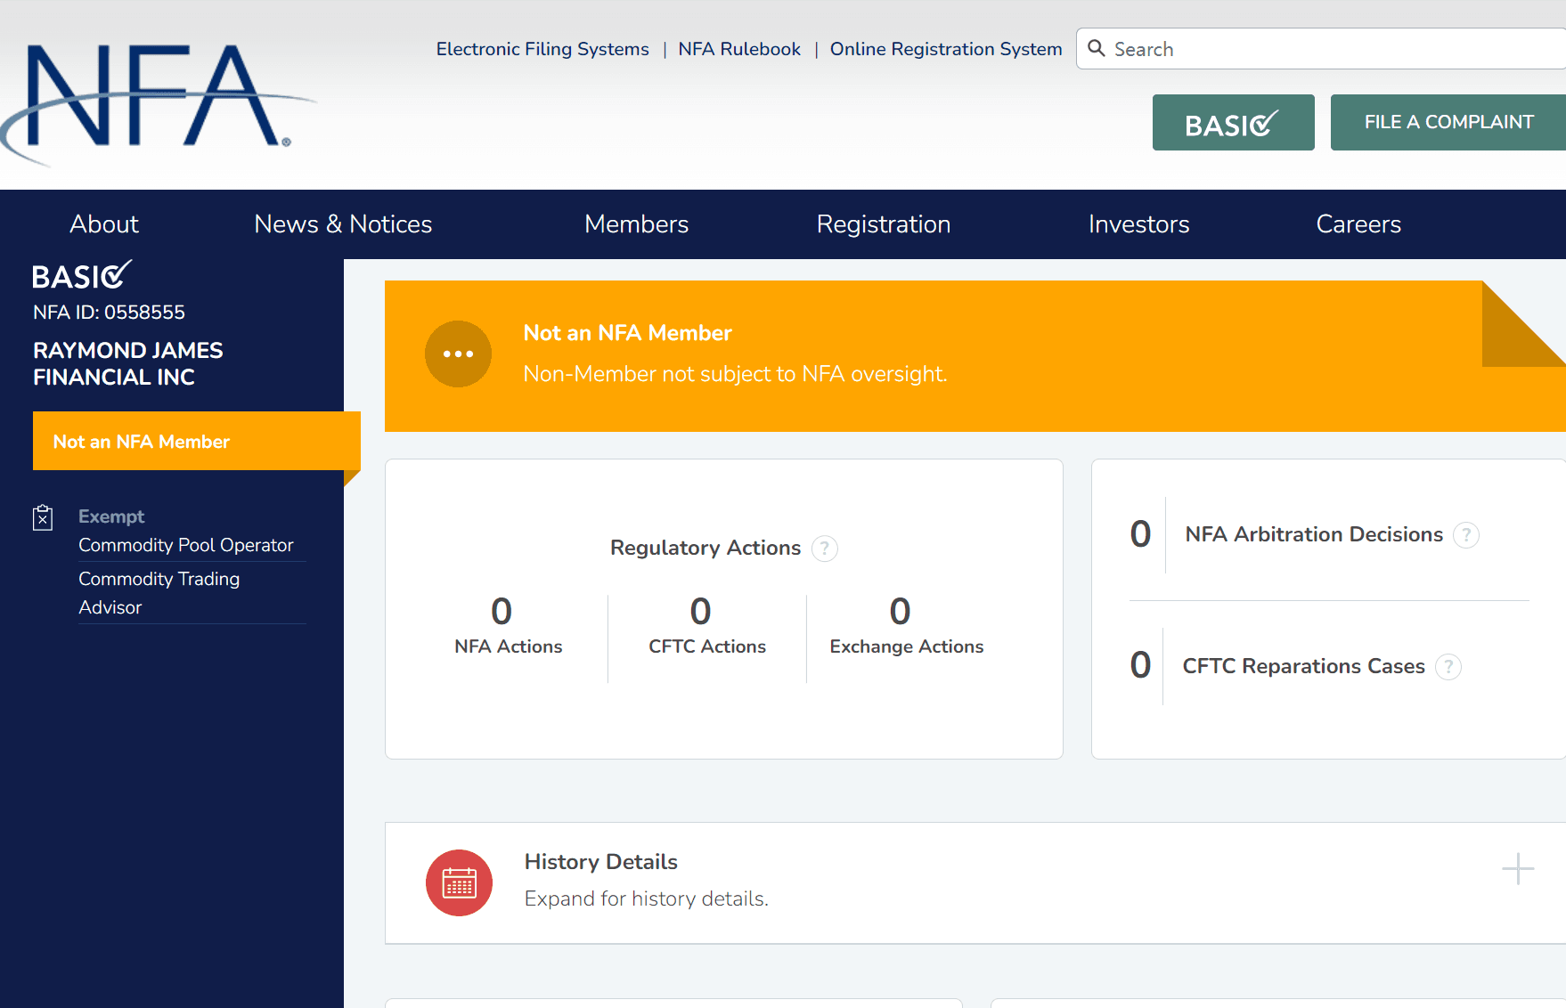
Task: Click Raymond James Financial Inc name
Action: pyautogui.click(x=128, y=363)
